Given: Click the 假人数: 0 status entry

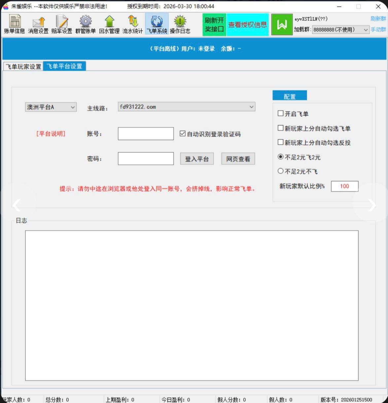Looking at the screenshot, I should 280,400.
